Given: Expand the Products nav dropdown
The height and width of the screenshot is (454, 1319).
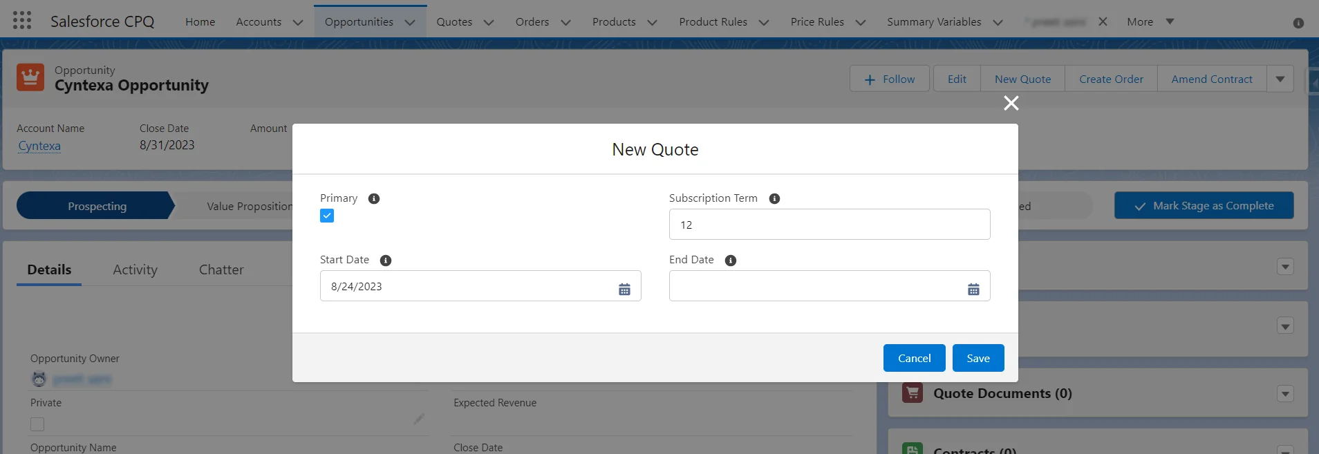Looking at the screenshot, I should pos(652,22).
